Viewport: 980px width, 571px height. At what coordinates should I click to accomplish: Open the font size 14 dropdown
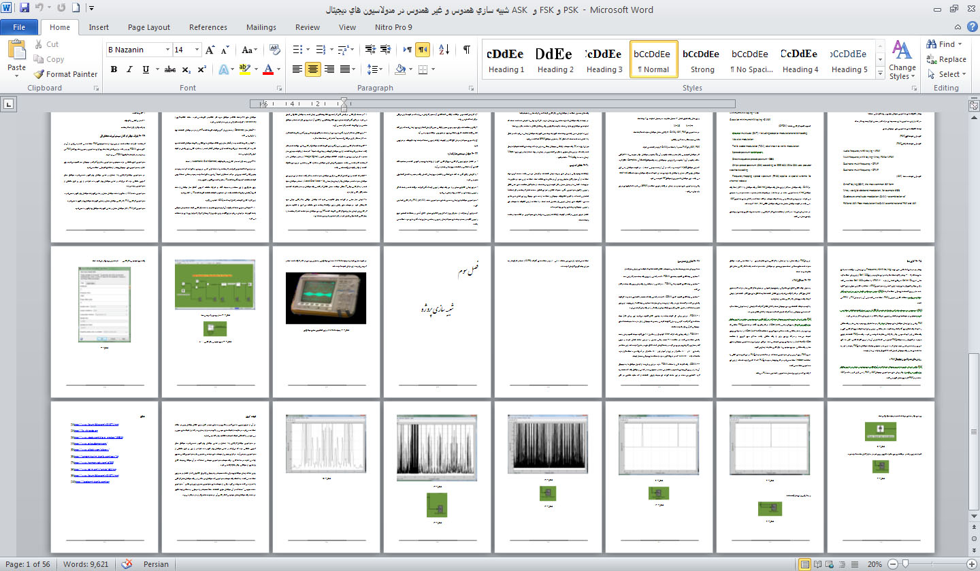point(197,50)
